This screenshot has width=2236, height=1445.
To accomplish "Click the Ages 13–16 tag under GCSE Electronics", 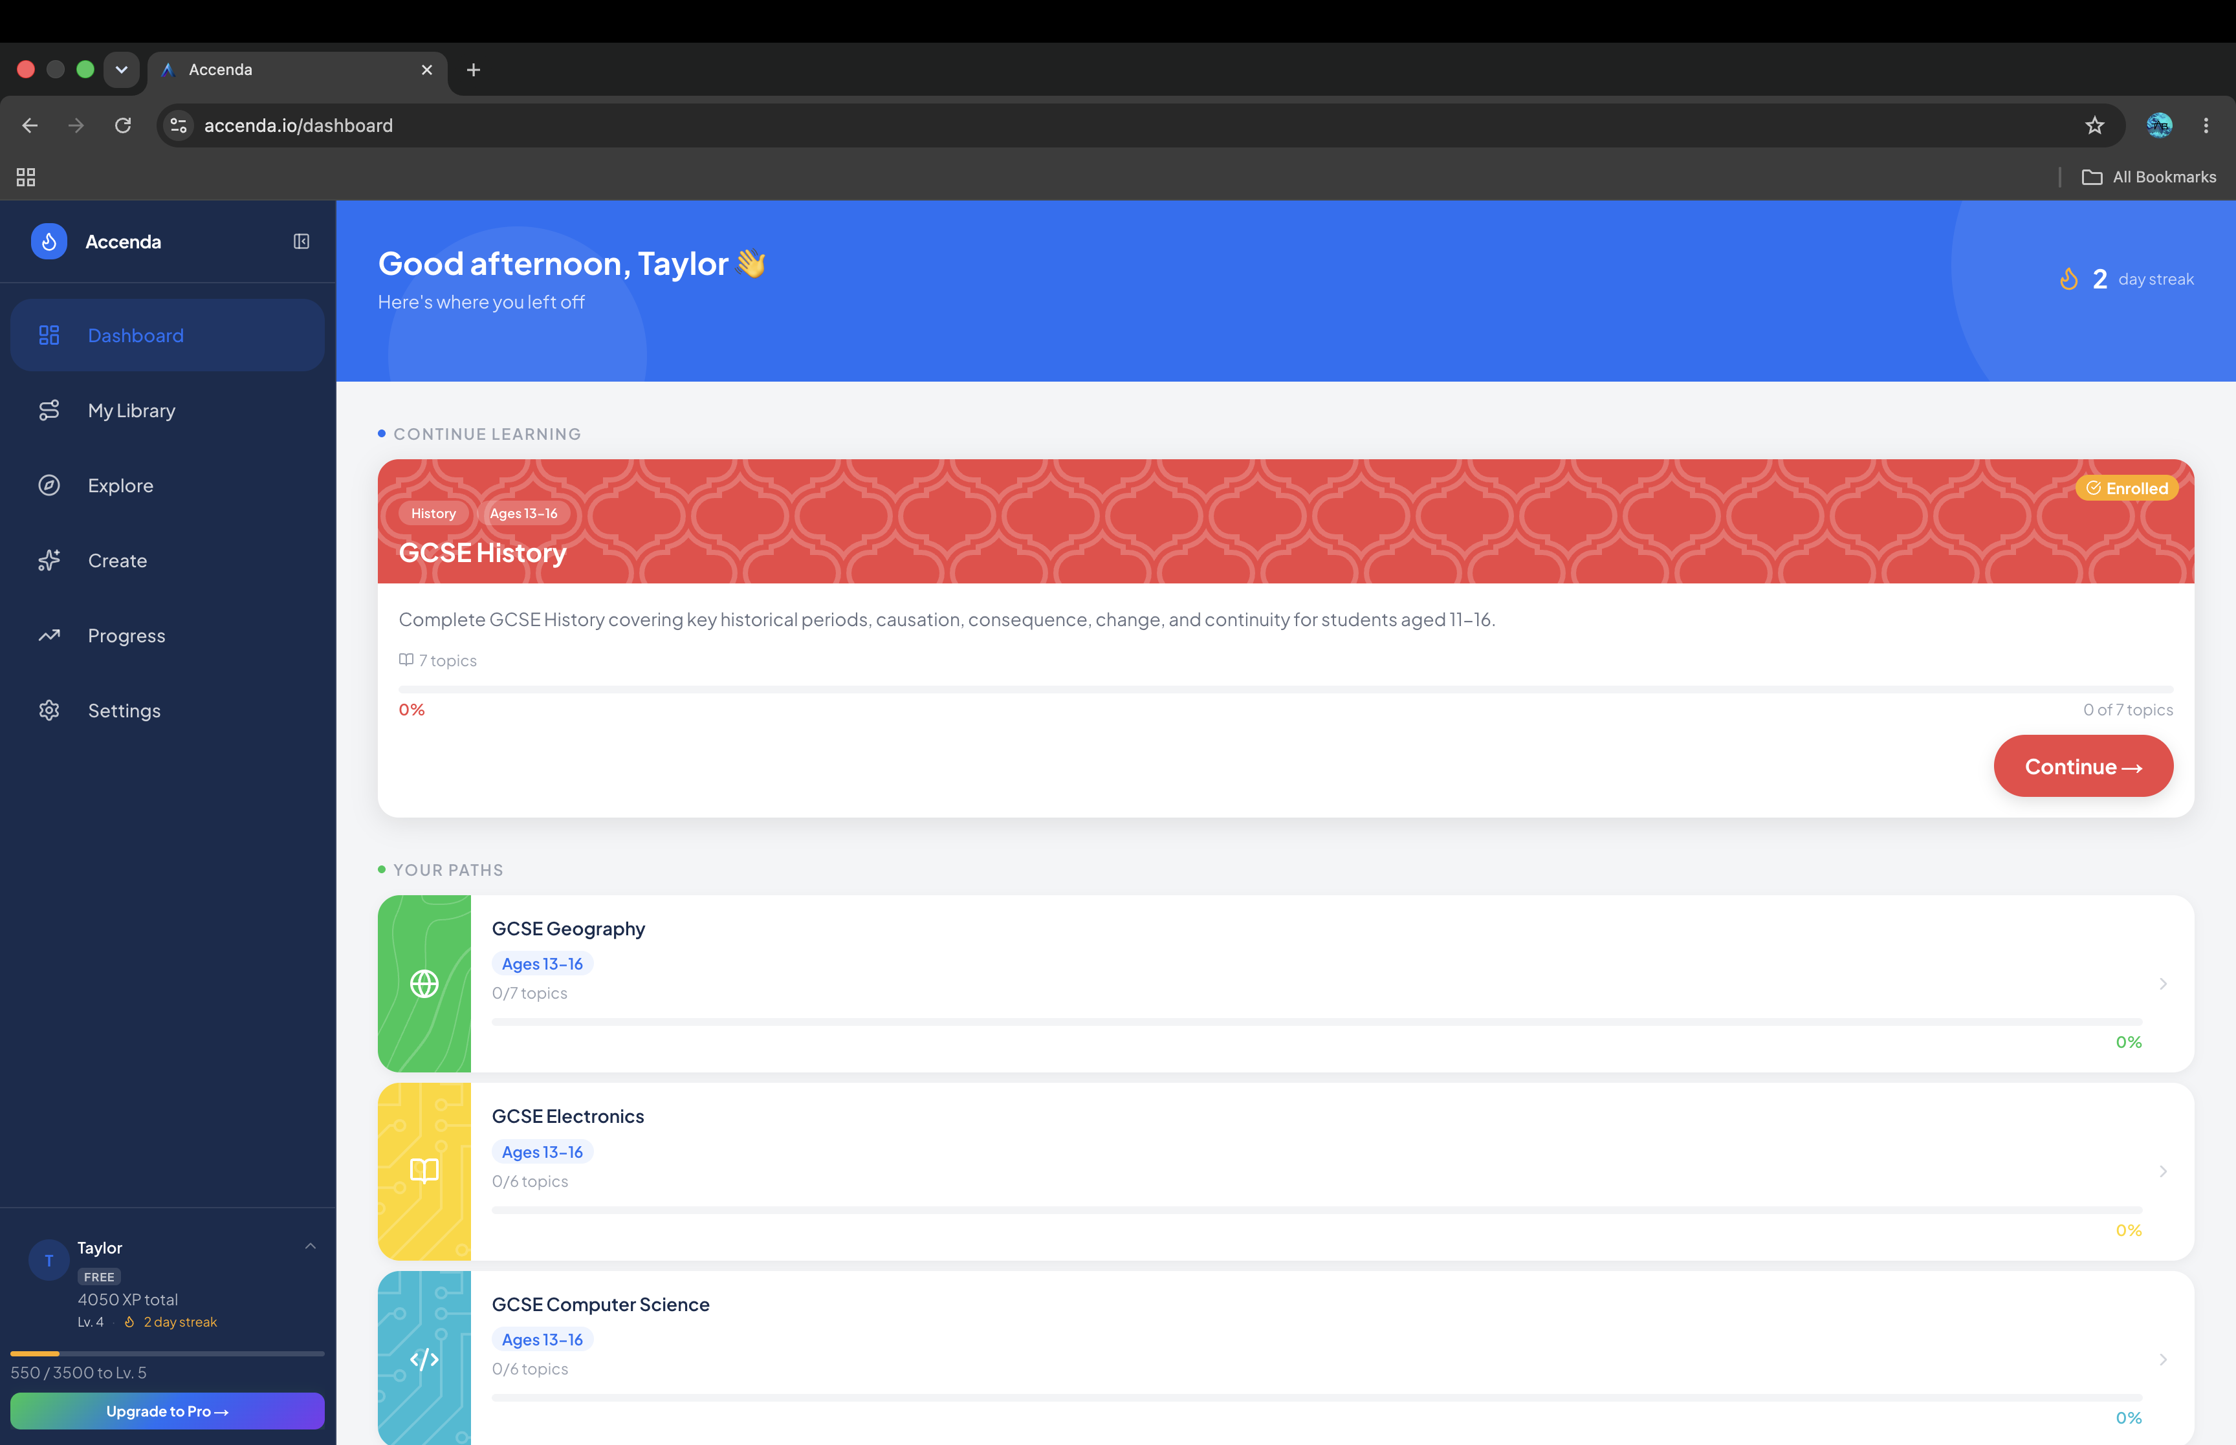I will (x=542, y=1151).
